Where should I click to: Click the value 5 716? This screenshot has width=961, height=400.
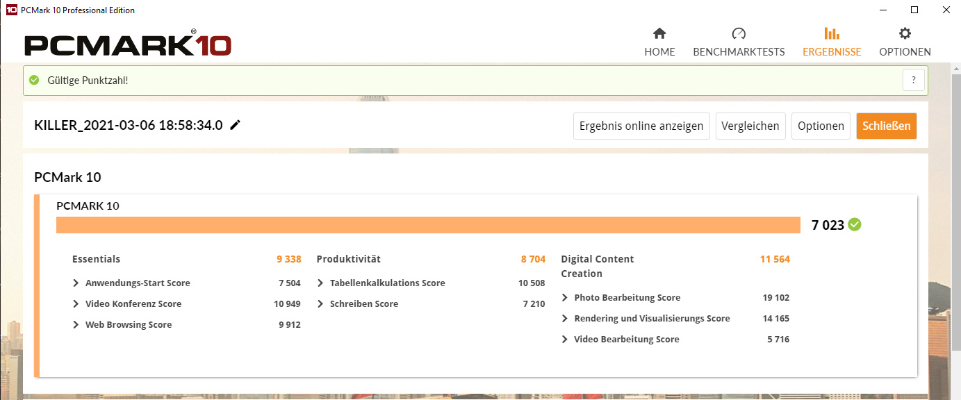point(778,339)
